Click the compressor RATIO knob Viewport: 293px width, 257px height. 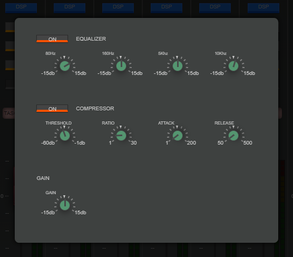tap(121, 136)
